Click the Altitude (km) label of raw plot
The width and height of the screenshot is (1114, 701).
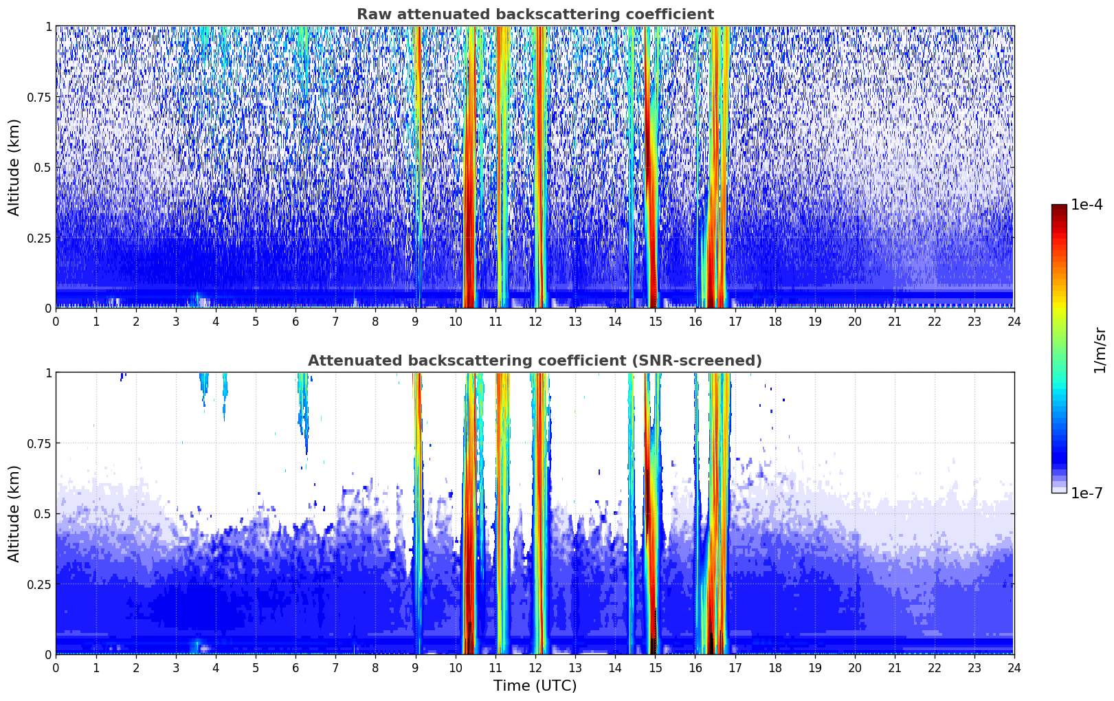pyautogui.click(x=14, y=167)
